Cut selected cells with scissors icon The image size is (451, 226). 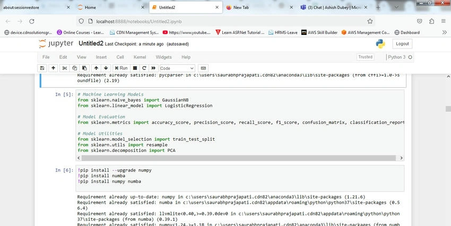coord(65,68)
